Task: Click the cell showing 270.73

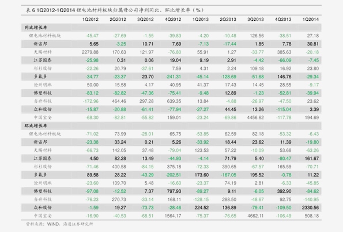Action: [x=119, y=199]
